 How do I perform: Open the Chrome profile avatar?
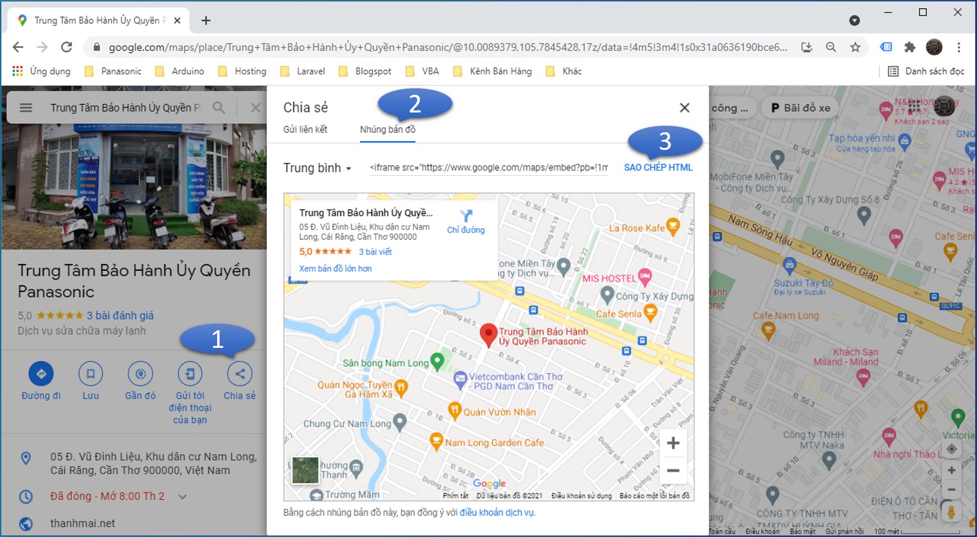coord(934,47)
